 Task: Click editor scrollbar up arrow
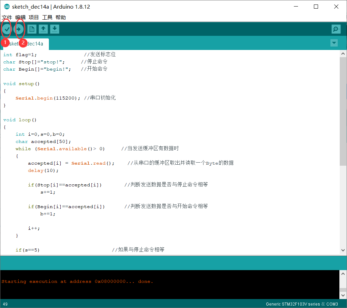[343, 53]
